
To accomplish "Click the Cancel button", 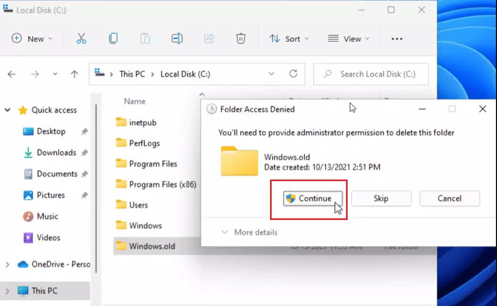I will [450, 199].
